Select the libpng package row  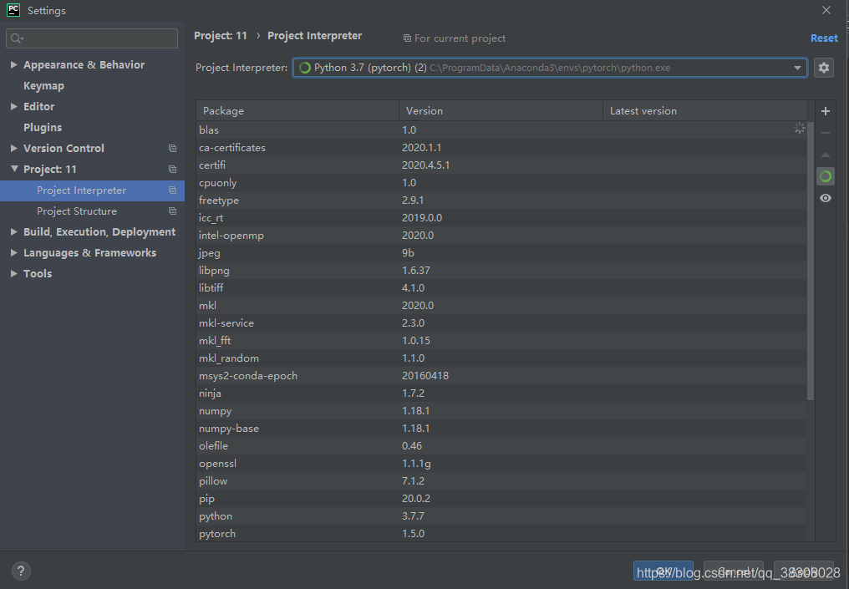click(501, 270)
